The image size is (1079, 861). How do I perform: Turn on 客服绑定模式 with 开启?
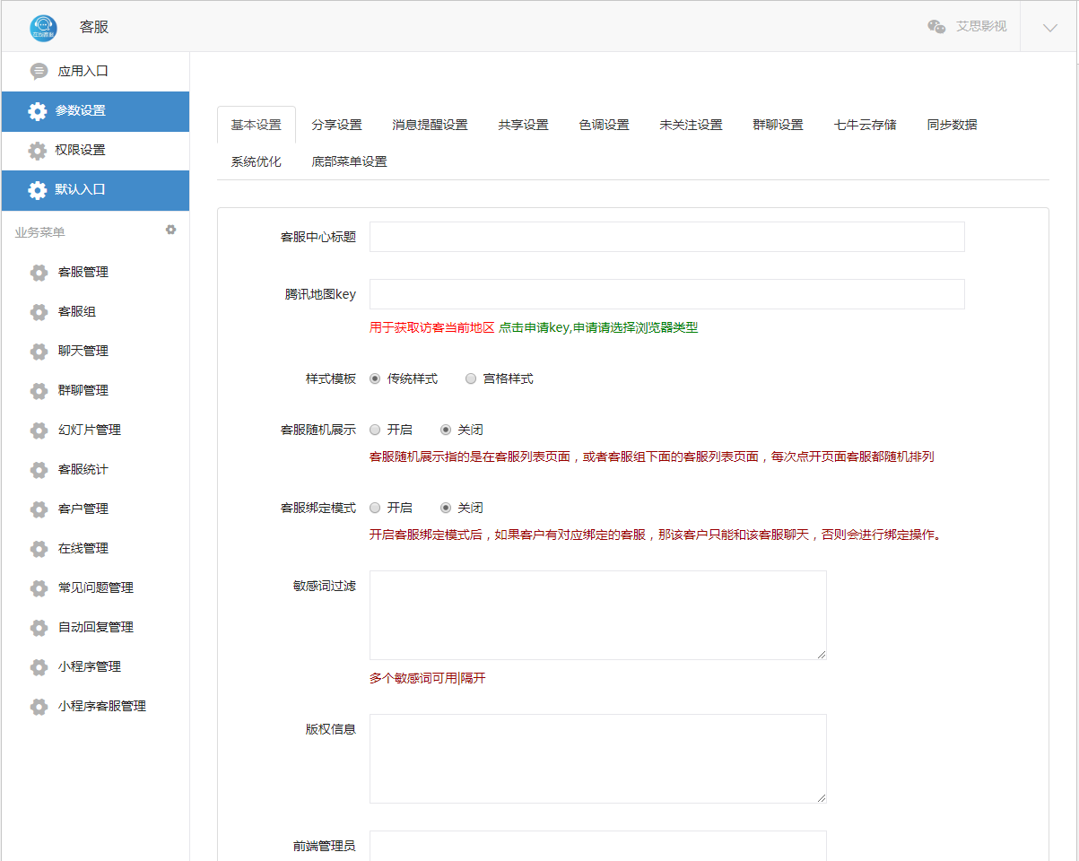(x=375, y=508)
